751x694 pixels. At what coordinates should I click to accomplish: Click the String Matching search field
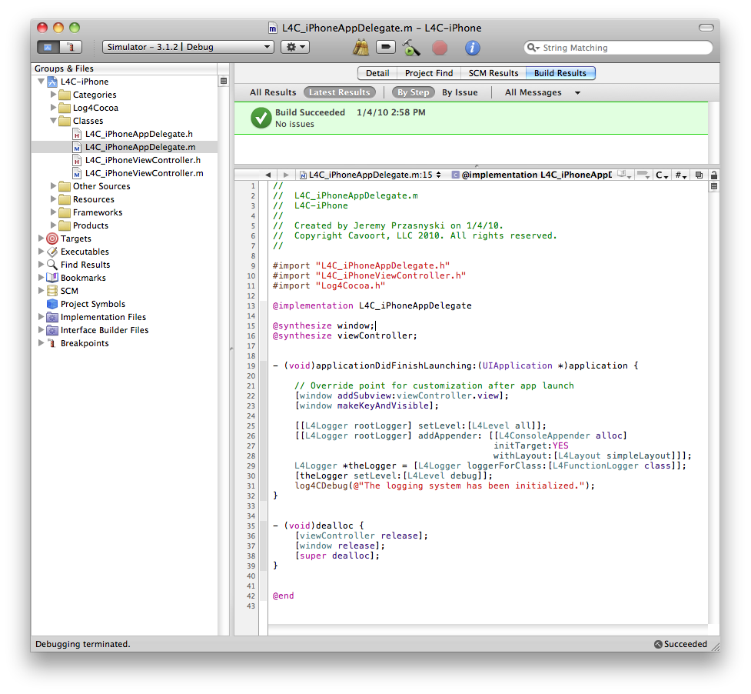pos(618,48)
